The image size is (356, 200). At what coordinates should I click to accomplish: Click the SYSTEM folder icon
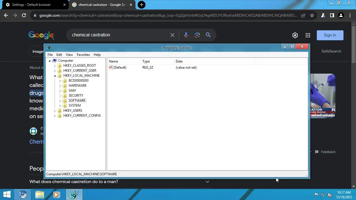(65, 106)
